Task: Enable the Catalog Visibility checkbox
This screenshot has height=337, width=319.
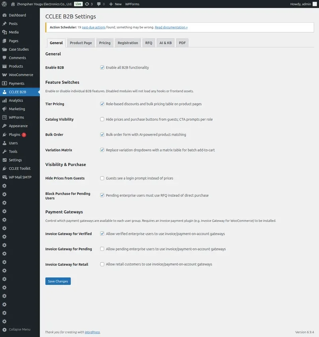Action: [x=102, y=119]
